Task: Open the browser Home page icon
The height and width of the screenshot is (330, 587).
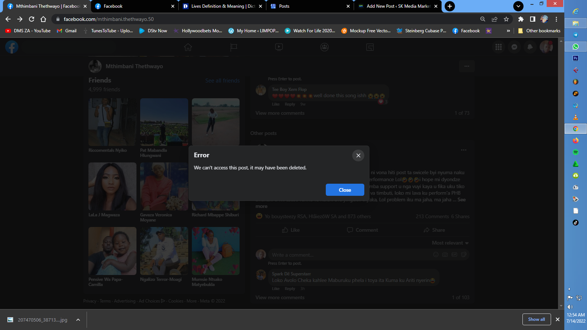Action: (x=43, y=19)
